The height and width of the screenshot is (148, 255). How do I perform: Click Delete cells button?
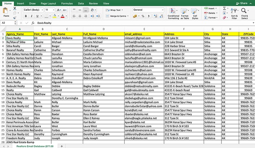[x=211, y=13]
